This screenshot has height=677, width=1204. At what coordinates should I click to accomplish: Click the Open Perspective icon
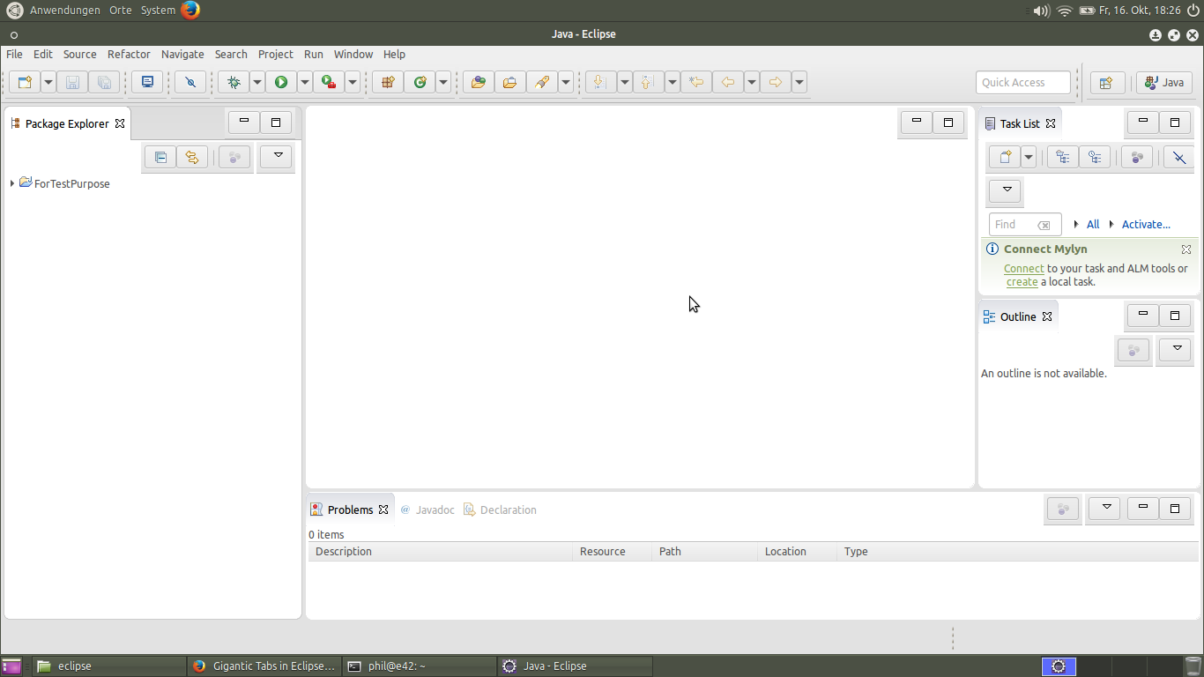(x=1107, y=82)
